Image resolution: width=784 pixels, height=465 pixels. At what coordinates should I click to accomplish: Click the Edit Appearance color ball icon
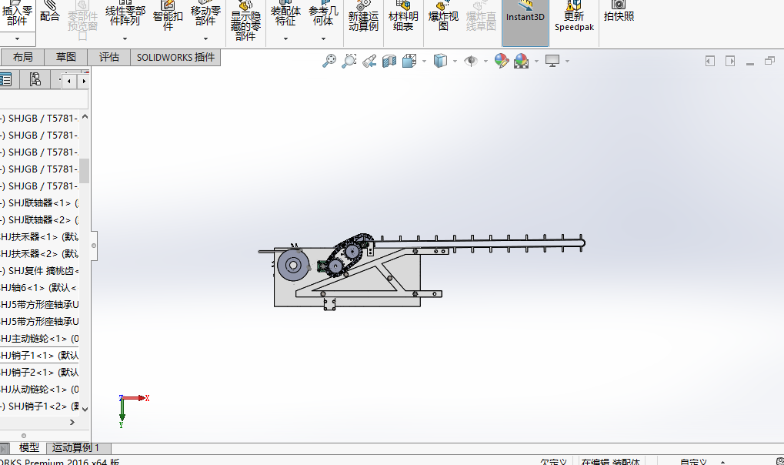point(501,61)
